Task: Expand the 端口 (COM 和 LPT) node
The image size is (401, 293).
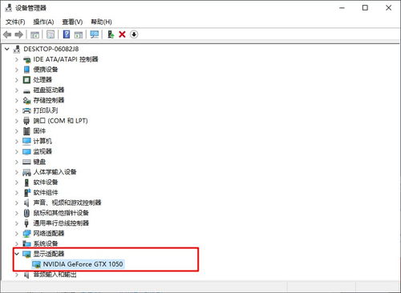Action: pyautogui.click(x=17, y=121)
